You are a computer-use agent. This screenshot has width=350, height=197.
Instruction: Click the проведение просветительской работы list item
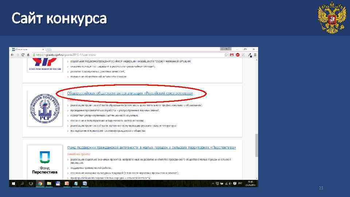click(115, 110)
